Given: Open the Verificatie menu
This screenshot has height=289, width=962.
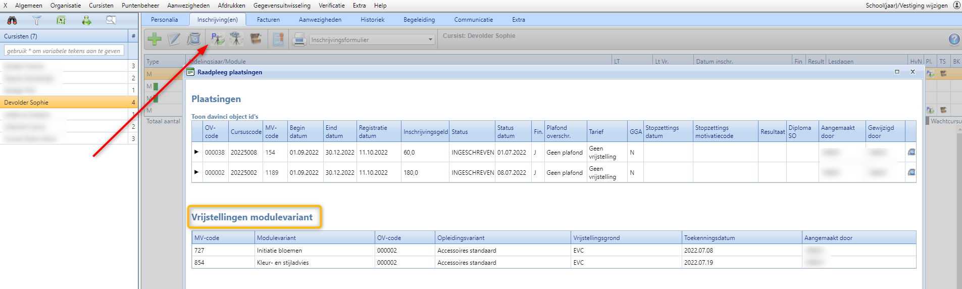Looking at the screenshot, I should (332, 6).
